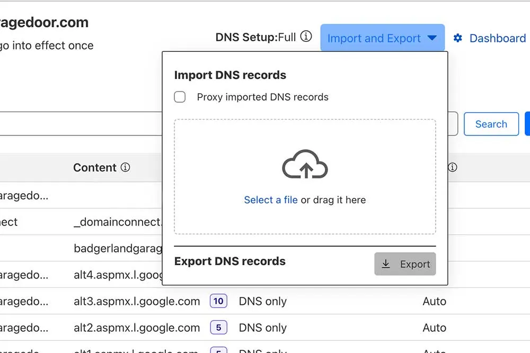Open settings using the gear icon beside Dashboard

(457, 38)
